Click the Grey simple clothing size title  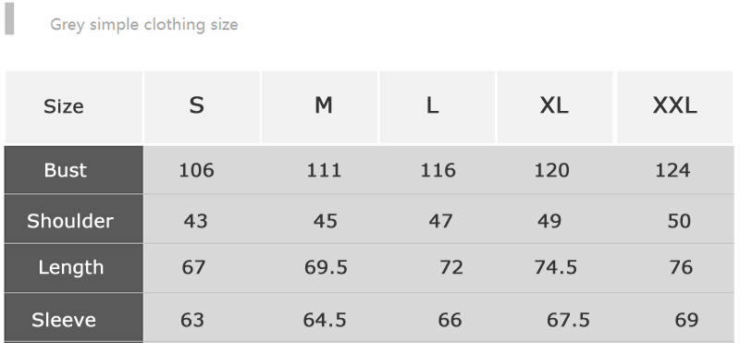tap(144, 25)
